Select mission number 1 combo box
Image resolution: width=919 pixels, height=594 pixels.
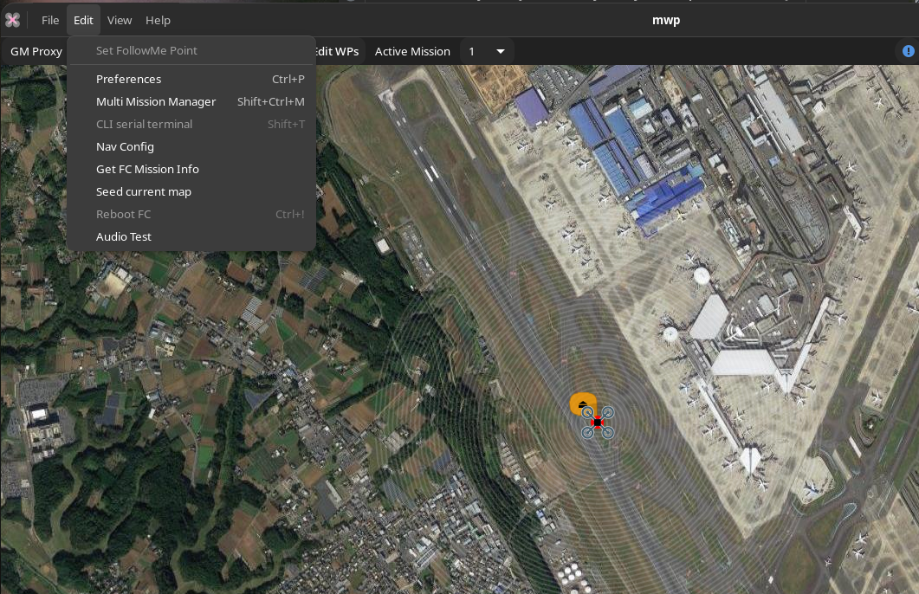click(x=487, y=52)
